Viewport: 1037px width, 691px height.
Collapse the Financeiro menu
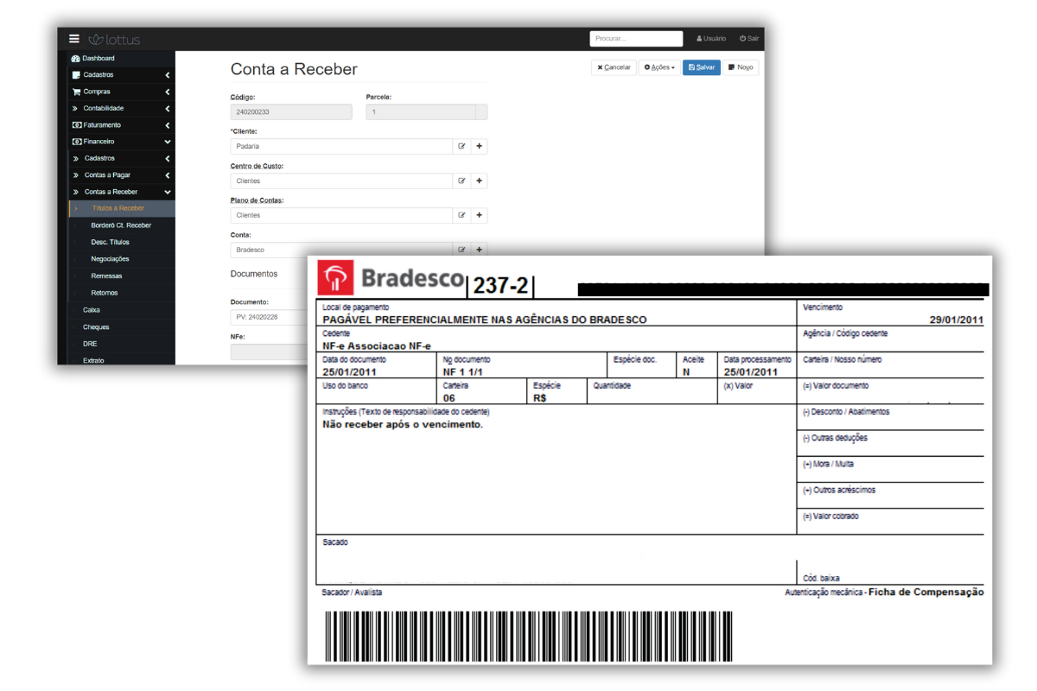coord(121,142)
